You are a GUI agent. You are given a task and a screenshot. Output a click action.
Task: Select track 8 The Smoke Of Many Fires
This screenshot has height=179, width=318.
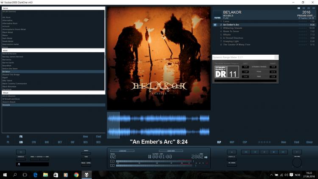pos(264,45)
